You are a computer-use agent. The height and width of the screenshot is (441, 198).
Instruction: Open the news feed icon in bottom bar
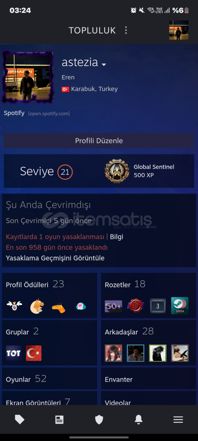[59, 420]
